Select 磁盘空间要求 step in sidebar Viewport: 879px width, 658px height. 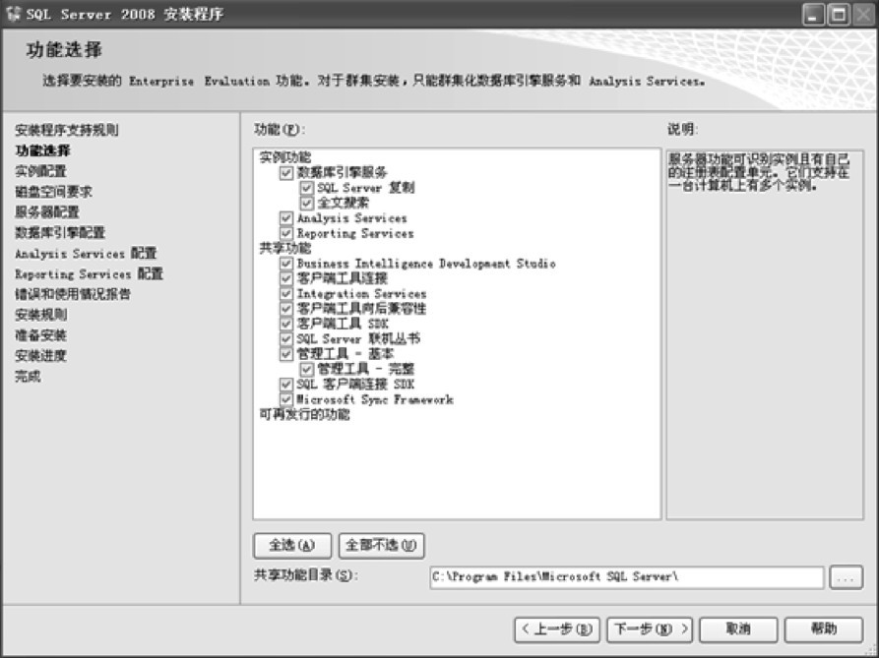(x=54, y=192)
